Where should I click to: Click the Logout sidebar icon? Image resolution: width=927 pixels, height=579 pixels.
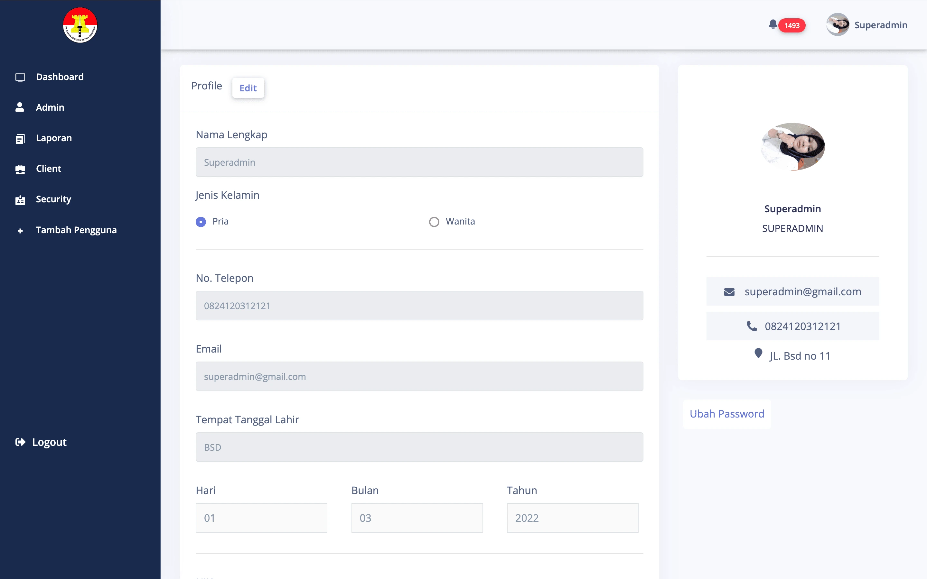pos(20,442)
